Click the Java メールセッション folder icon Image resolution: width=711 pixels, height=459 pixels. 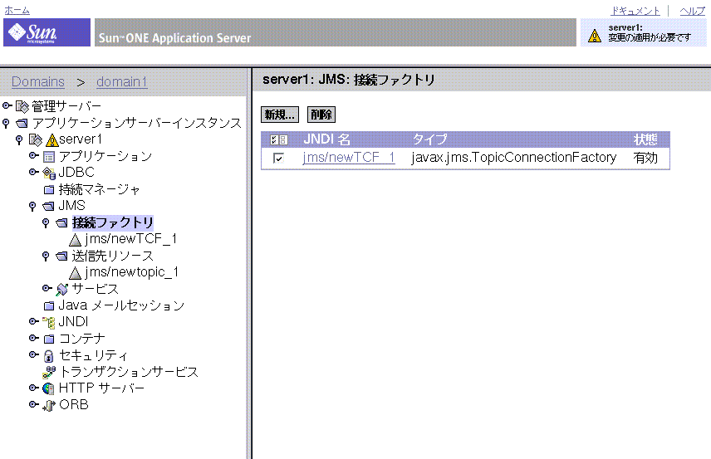tap(49, 305)
